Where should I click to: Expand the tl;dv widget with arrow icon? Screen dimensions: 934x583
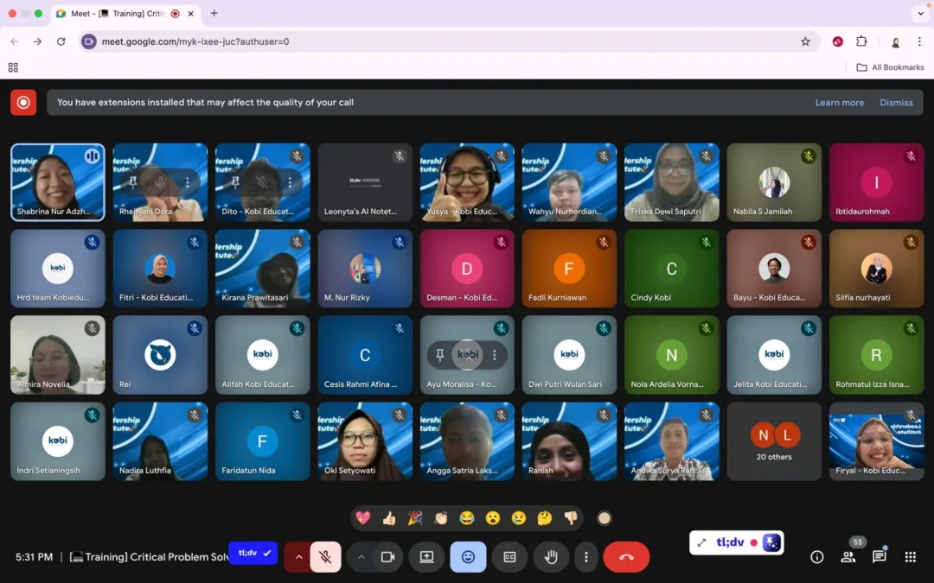click(701, 542)
